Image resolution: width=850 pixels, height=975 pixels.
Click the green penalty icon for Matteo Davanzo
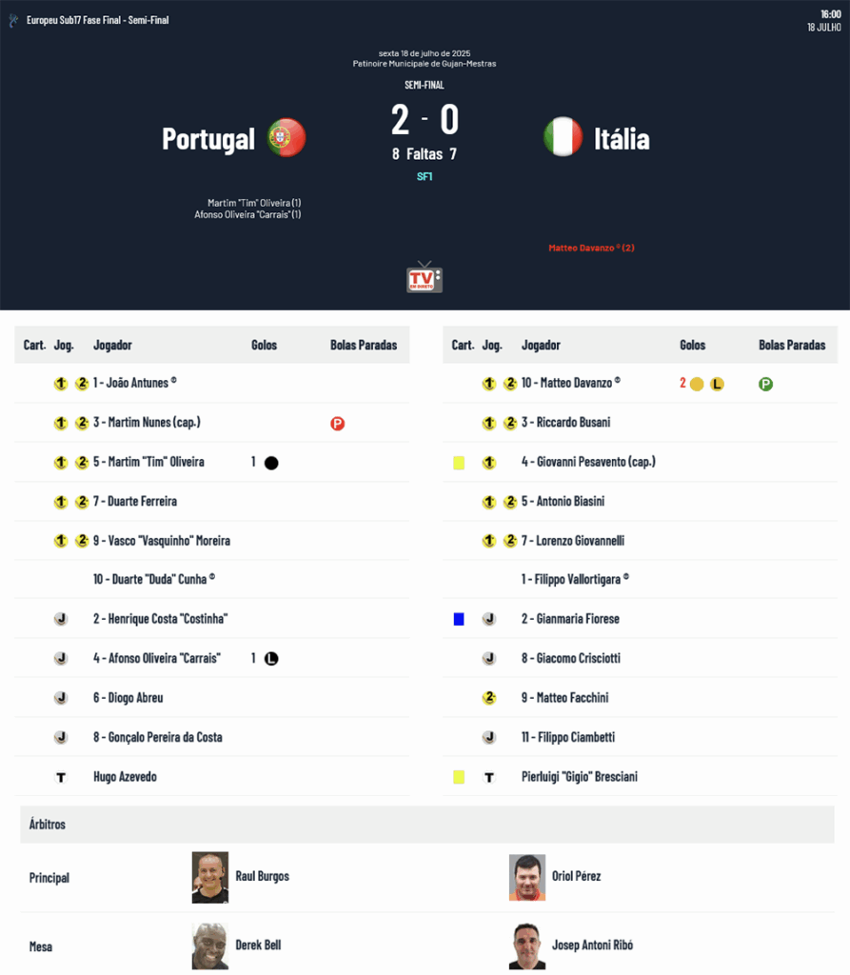(765, 385)
